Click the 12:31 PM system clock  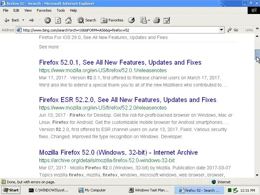248,190
